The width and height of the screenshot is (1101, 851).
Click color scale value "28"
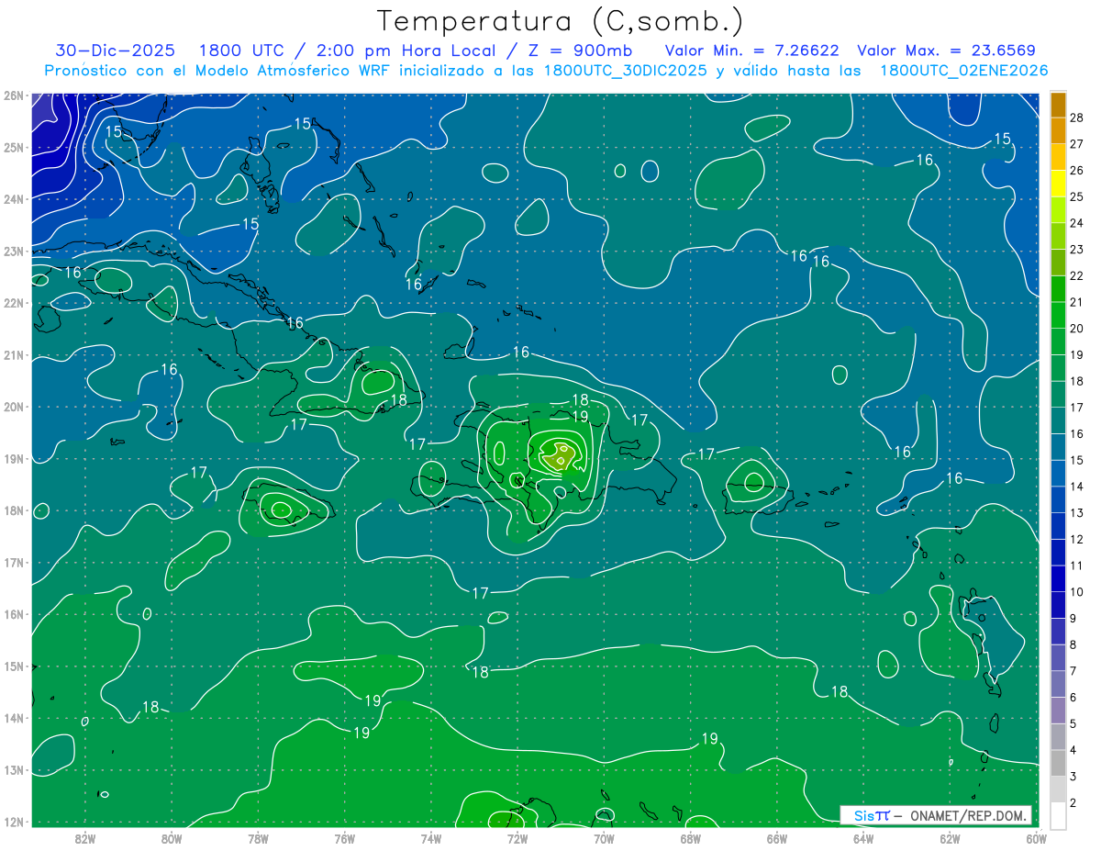point(1077,118)
